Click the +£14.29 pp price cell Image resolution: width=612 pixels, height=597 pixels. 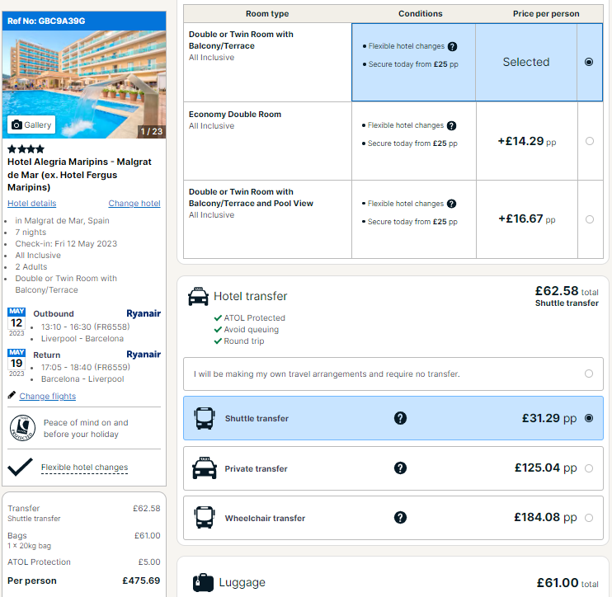click(x=527, y=141)
